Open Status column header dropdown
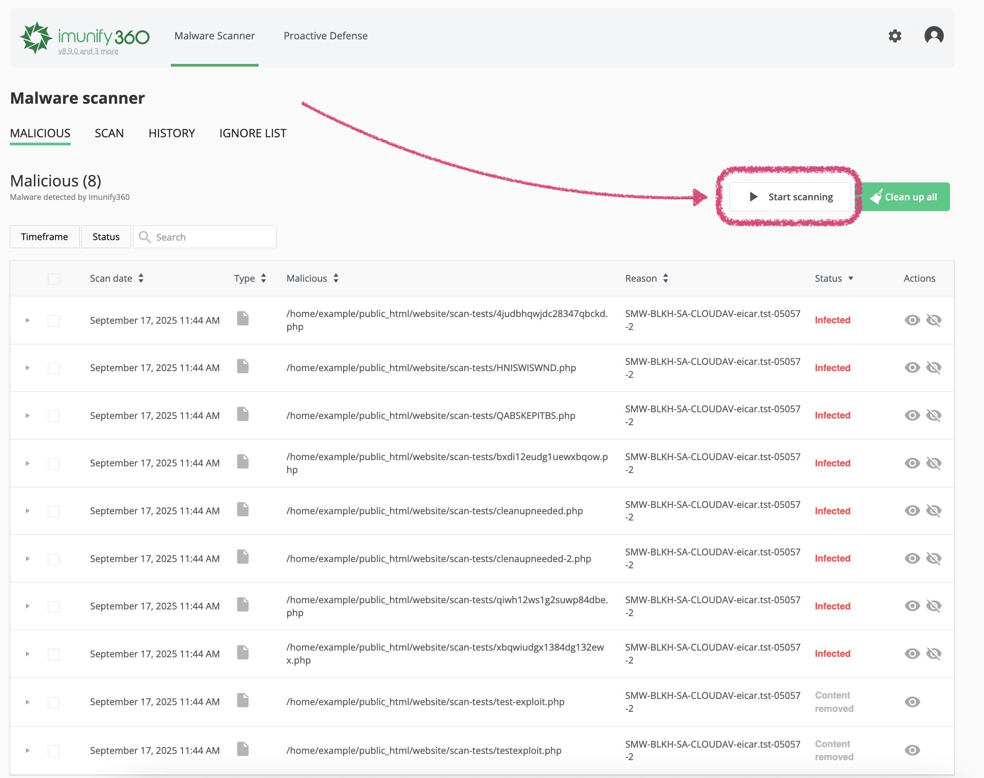Image resolution: width=984 pixels, height=778 pixels. [834, 278]
